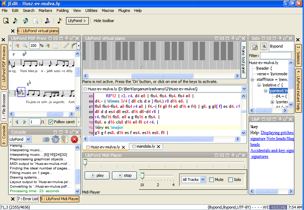This screenshot has height=210, width=304.
Task: Zoom out in the PDF preview
Action: [17, 45]
